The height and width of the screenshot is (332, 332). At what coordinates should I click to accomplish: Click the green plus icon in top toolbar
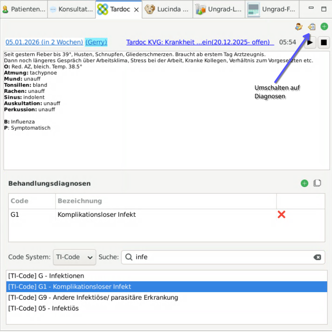(x=324, y=27)
